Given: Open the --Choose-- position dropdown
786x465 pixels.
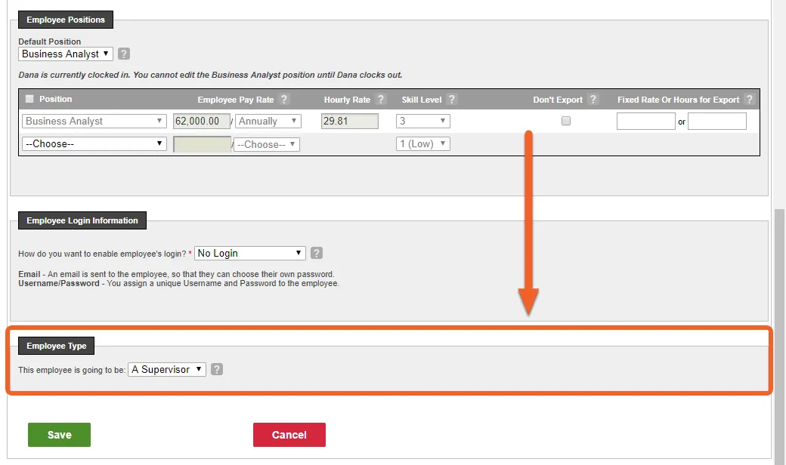Looking at the screenshot, I should [x=94, y=143].
